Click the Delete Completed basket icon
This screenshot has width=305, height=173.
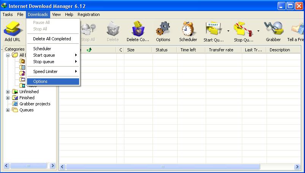pos(138,29)
